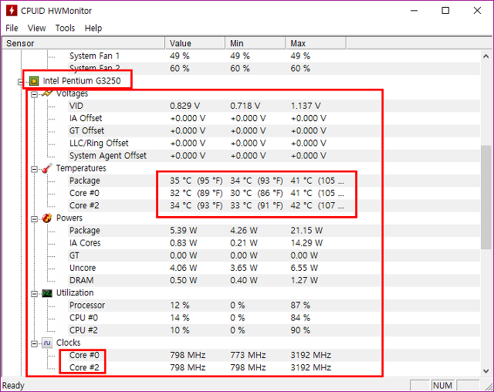The height and width of the screenshot is (392, 494).
Task: Click the NUM status bar indicator
Action: point(442,386)
